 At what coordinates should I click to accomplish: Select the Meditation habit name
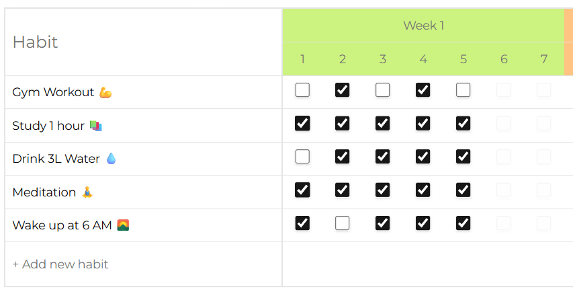coord(44,192)
